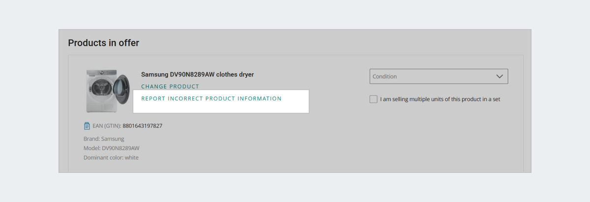Click the 'I am selling multiple units' label
Viewport: 590px width, 202px height.
click(433, 99)
